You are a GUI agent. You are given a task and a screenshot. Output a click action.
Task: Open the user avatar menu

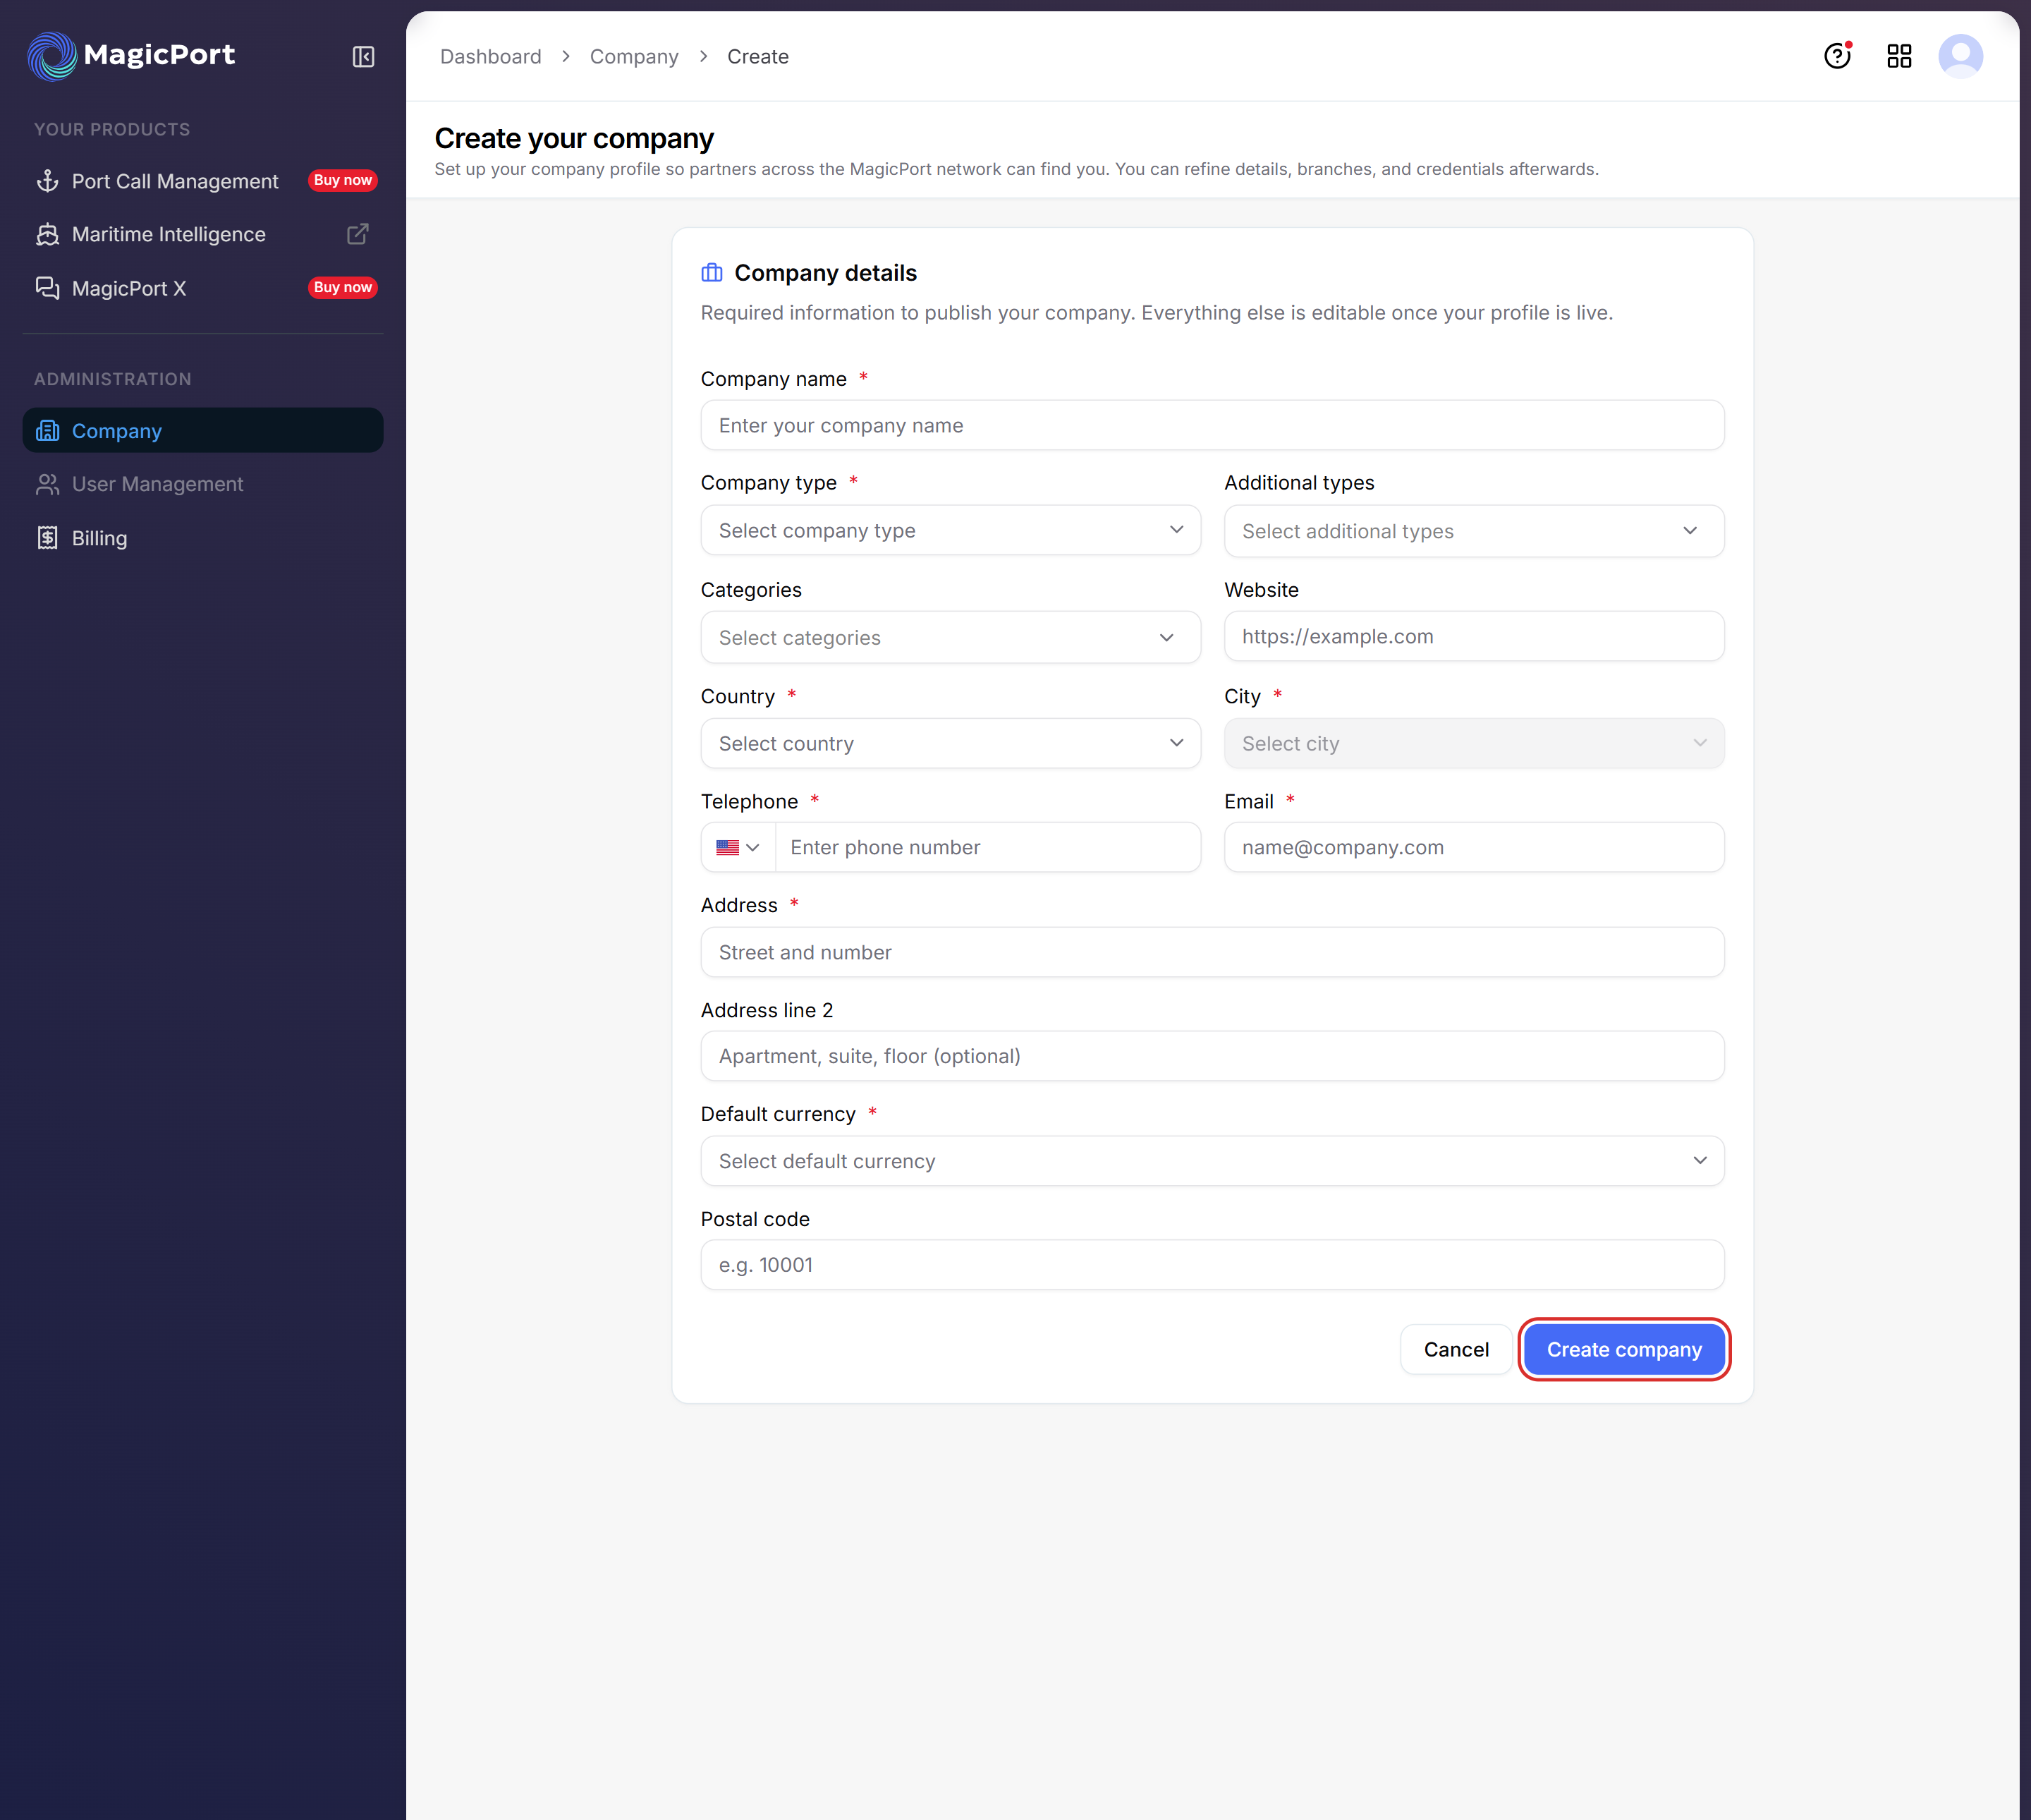pos(1960,56)
